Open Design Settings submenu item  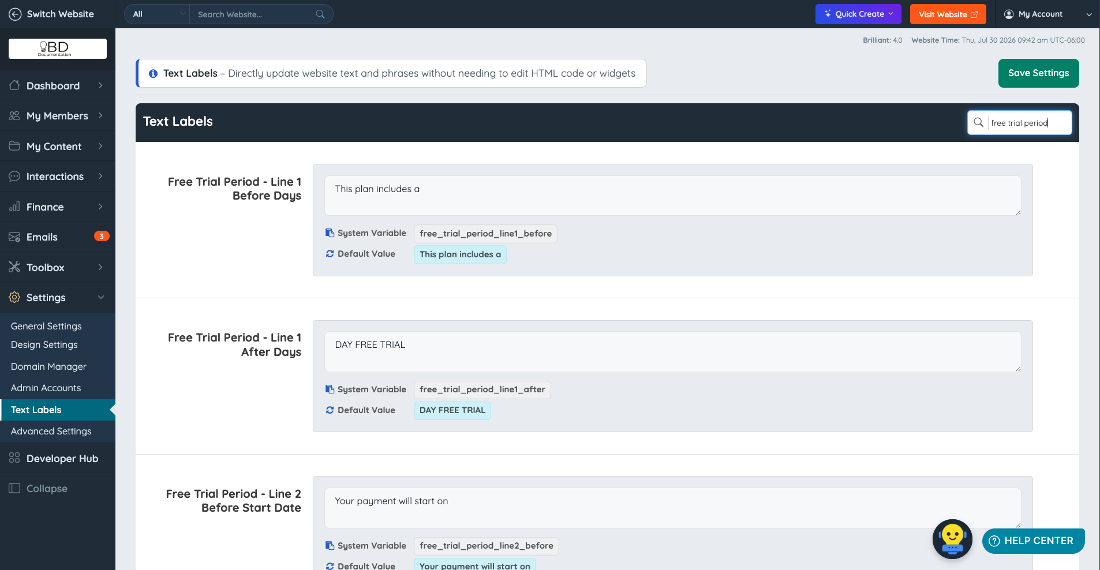44,344
